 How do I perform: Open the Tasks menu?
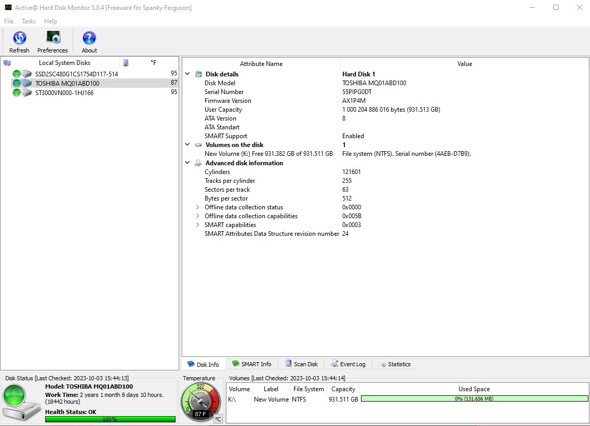point(29,21)
